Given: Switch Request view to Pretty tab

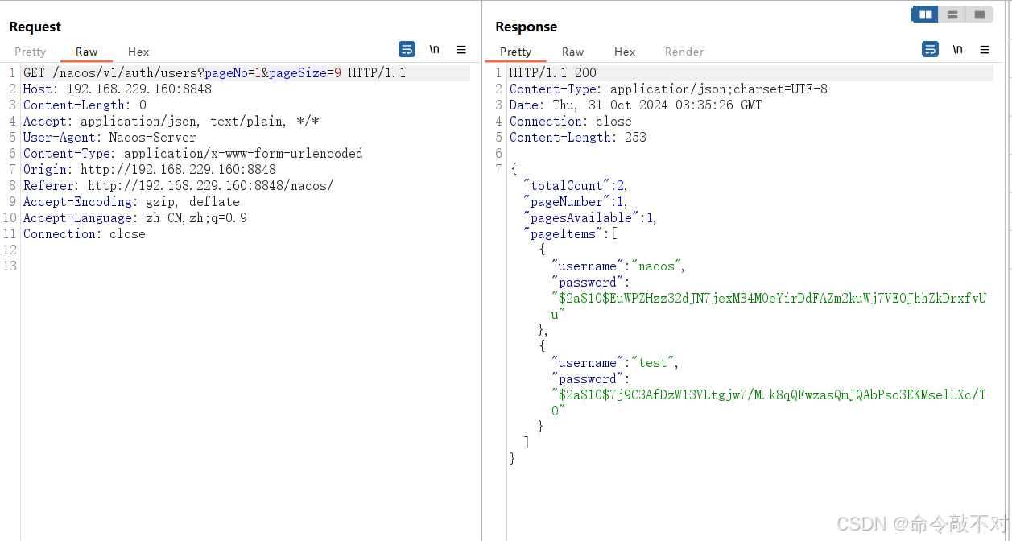Looking at the screenshot, I should 31,52.
